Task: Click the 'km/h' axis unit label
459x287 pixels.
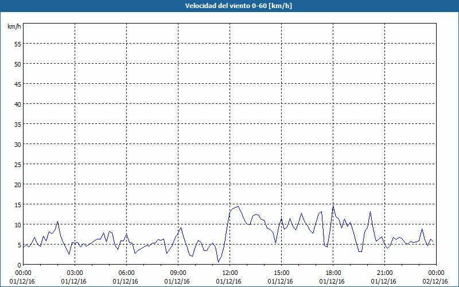Action: click(x=14, y=26)
